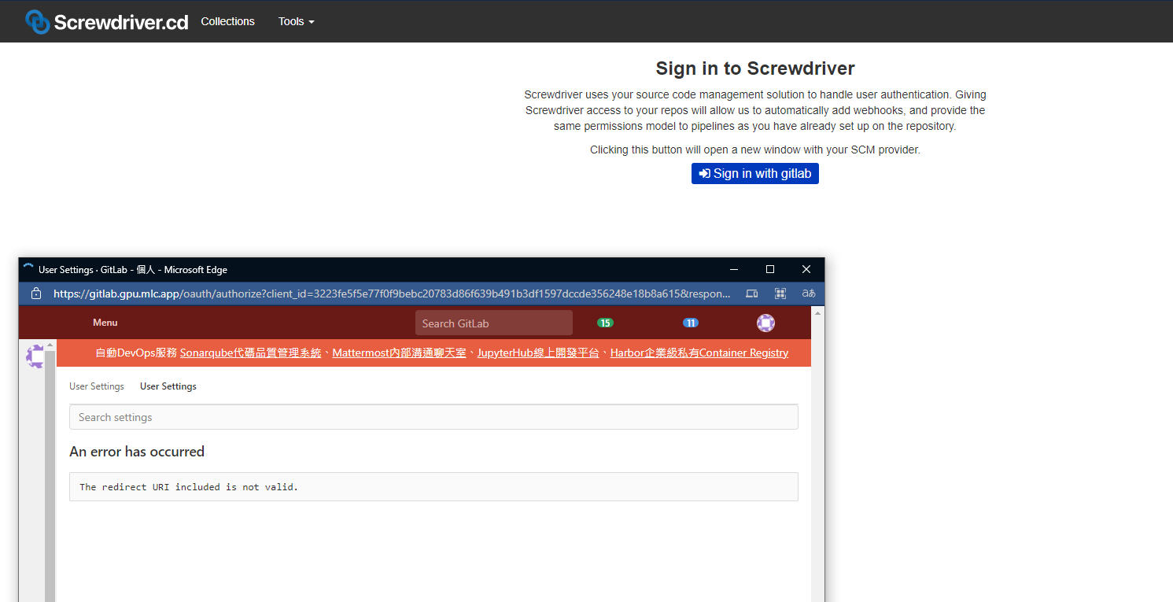Click the user avatar in the GitLab navbar

(765, 323)
